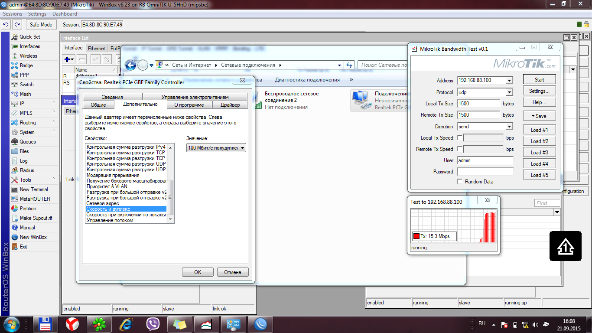Viewport: 592px width, 333px height.
Task: Open ICQ from the taskbar
Action: [x=100, y=324]
